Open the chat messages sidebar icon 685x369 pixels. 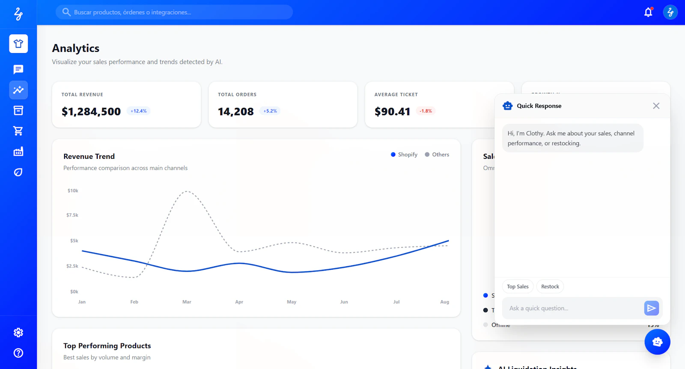[x=18, y=69]
